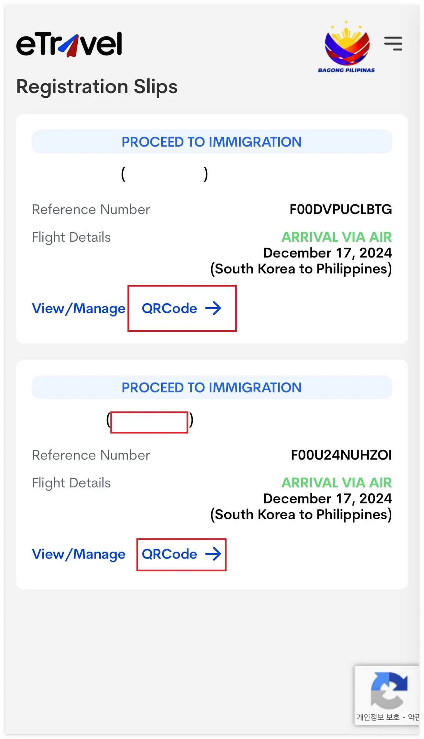
Task: Select reference number F00DVPUCLBTG text
Action: (x=341, y=209)
